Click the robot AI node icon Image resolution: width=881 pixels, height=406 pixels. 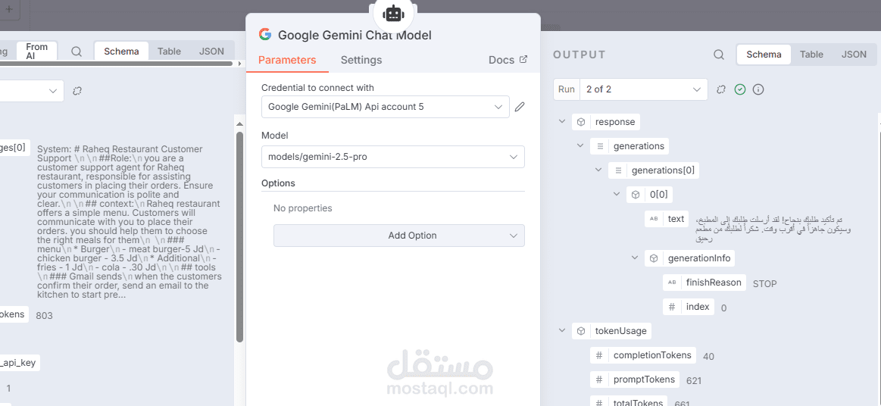tap(392, 14)
